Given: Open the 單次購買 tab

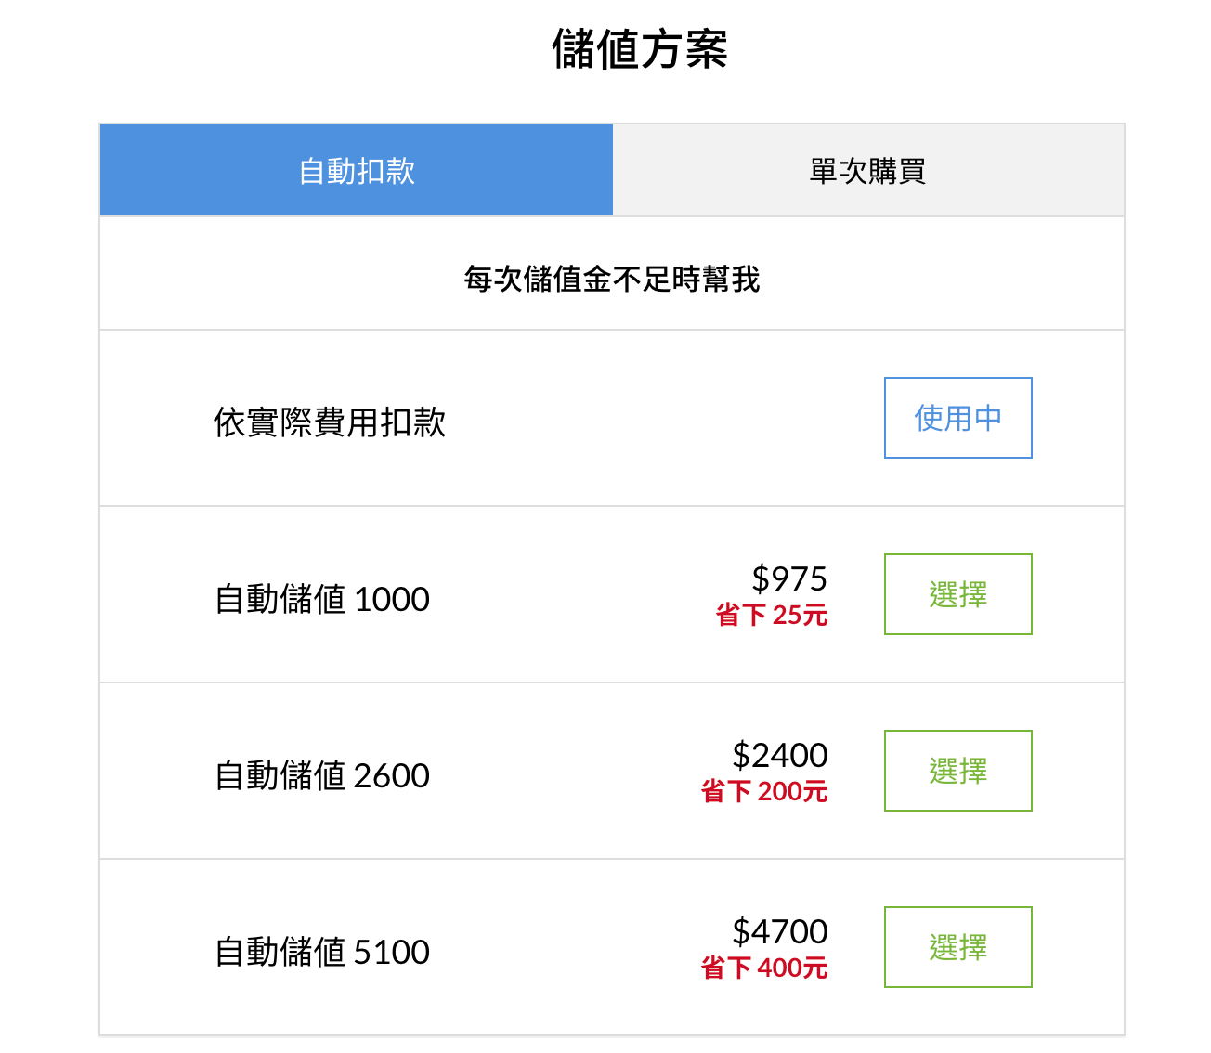Looking at the screenshot, I should (867, 171).
